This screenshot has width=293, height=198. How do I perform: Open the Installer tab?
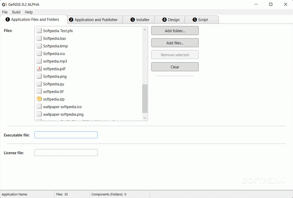139,20
